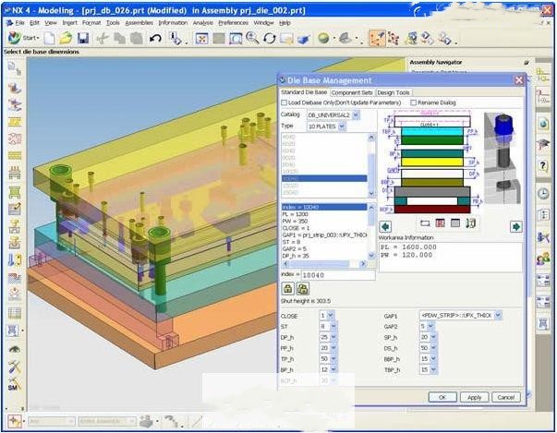Click the cyan TBP_h plate in die diagram
Screen dimensions: 557x433
432,132
